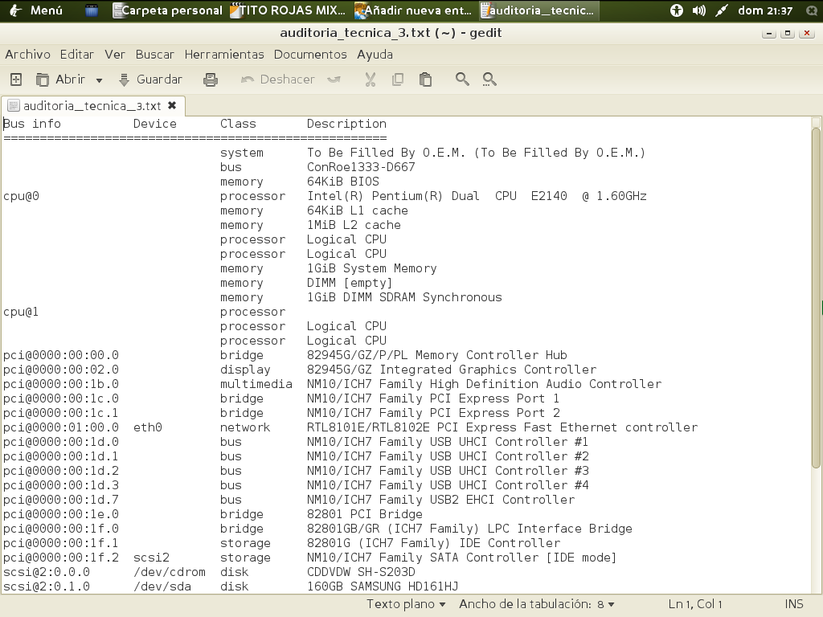Viewport: 823px width, 617px height.
Task: Open the Buscar menu
Action: [154, 55]
